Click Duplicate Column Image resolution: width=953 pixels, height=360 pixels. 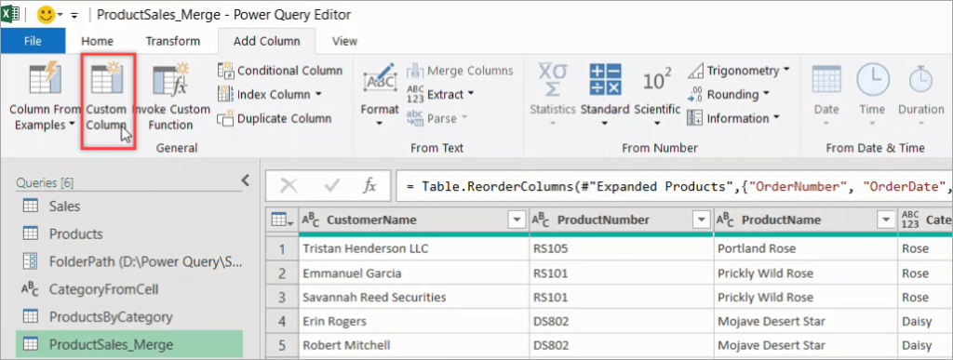[x=275, y=118]
